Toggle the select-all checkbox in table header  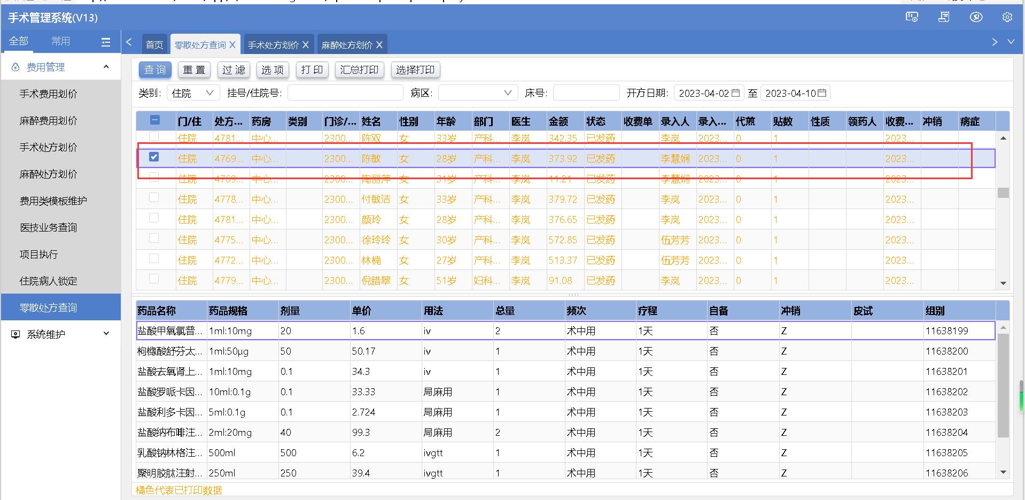154,120
